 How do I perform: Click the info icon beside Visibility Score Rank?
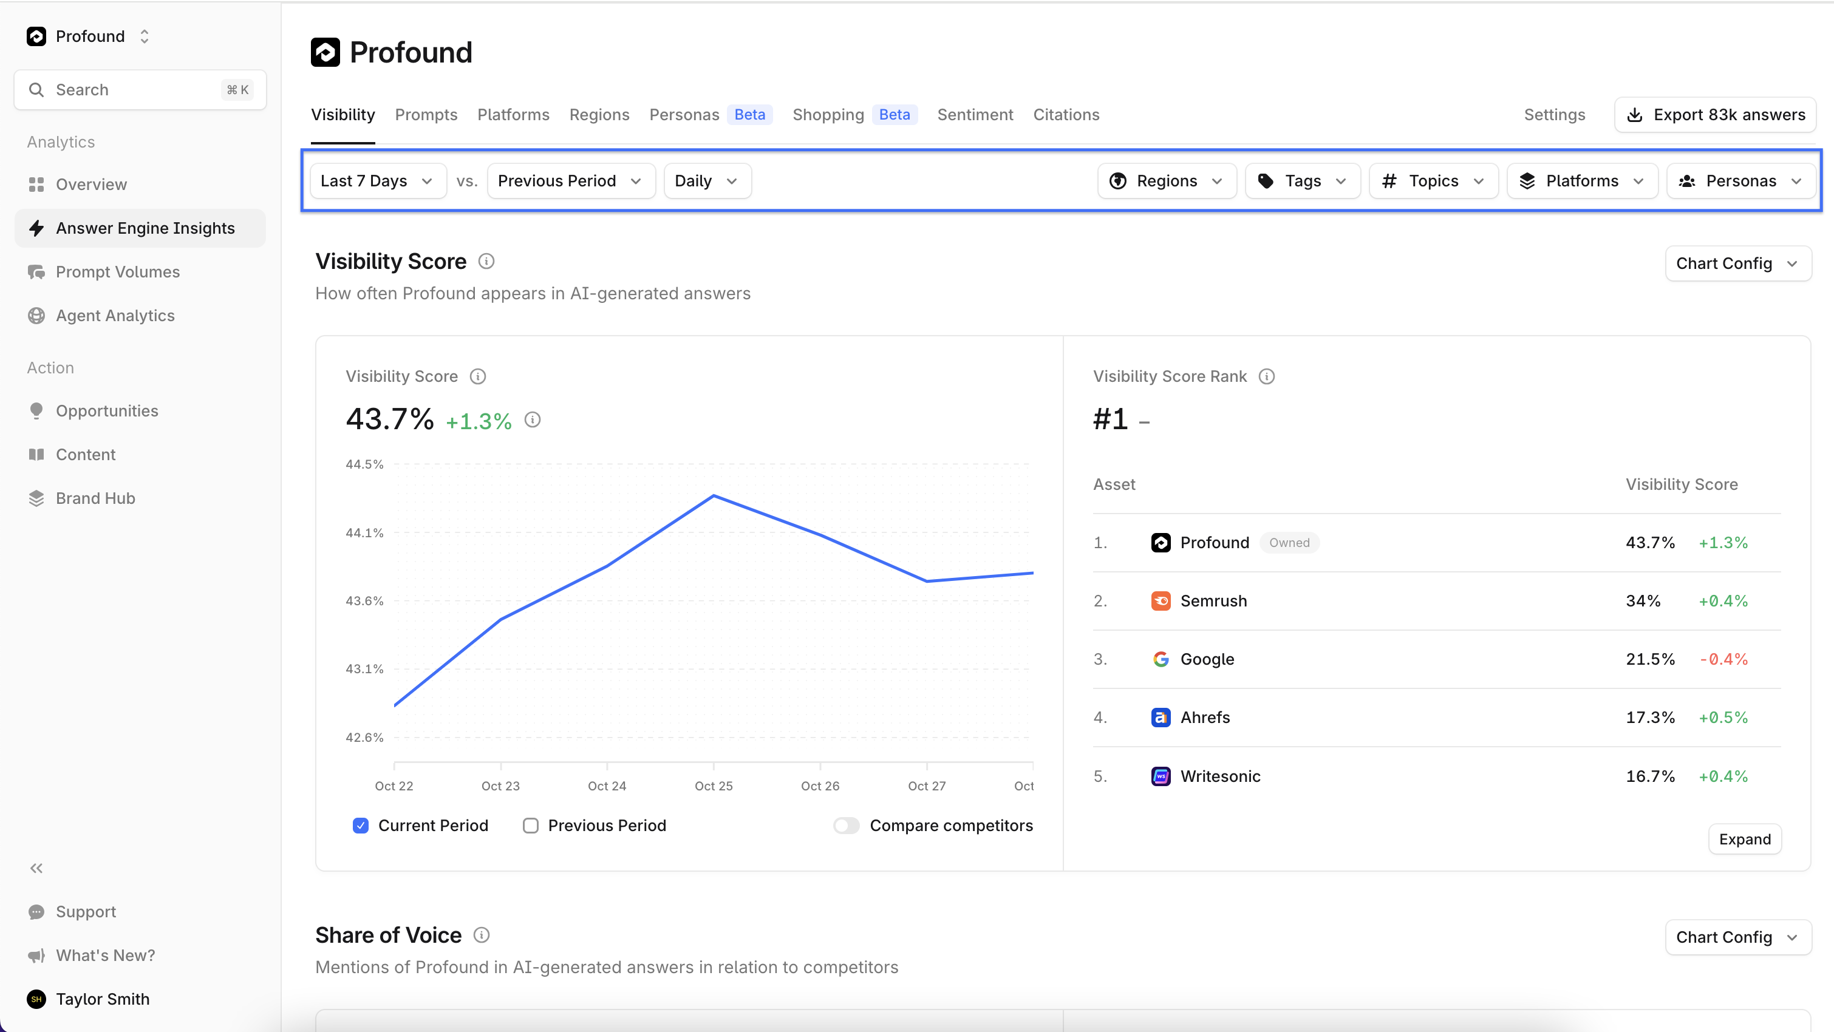[1267, 376]
